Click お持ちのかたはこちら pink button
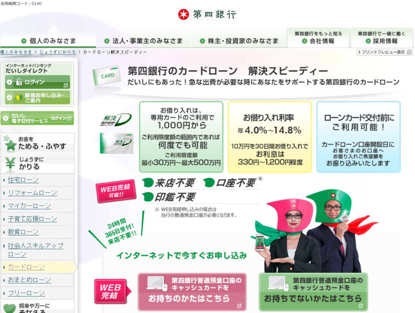 click(192, 292)
